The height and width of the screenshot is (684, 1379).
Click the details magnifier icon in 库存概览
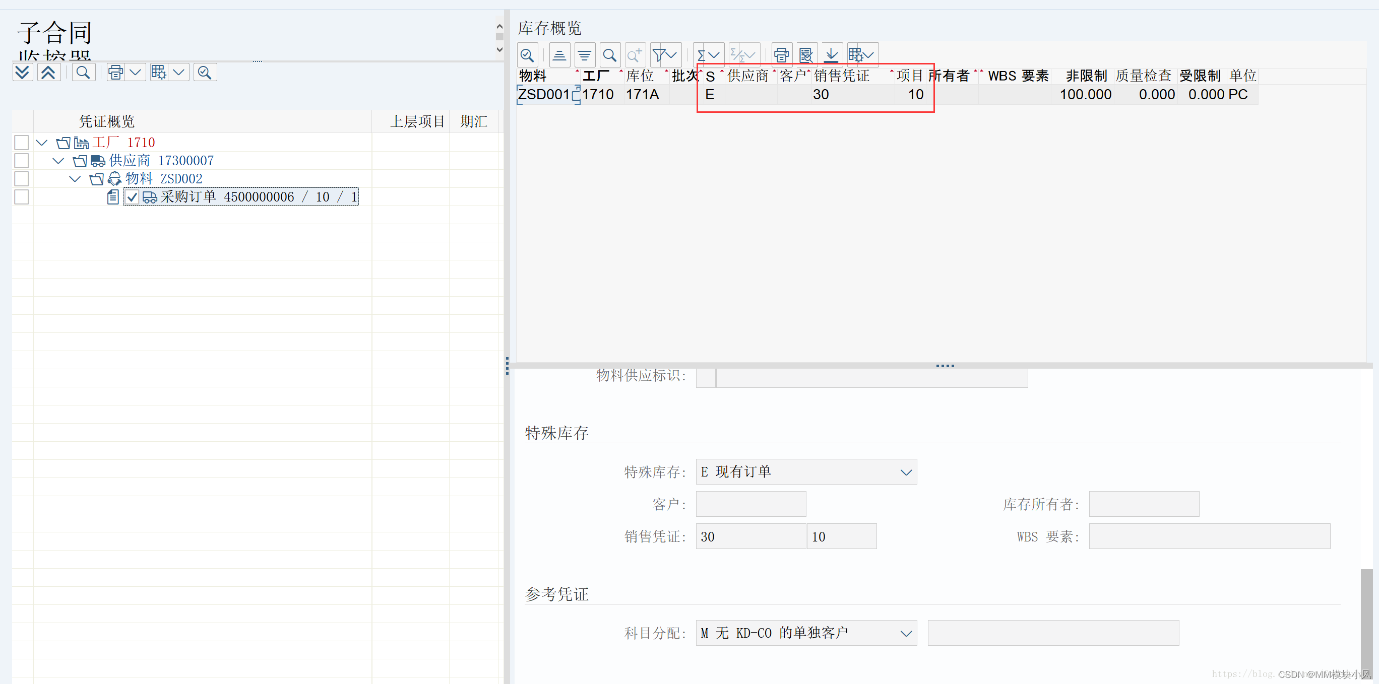coord(527,55)
